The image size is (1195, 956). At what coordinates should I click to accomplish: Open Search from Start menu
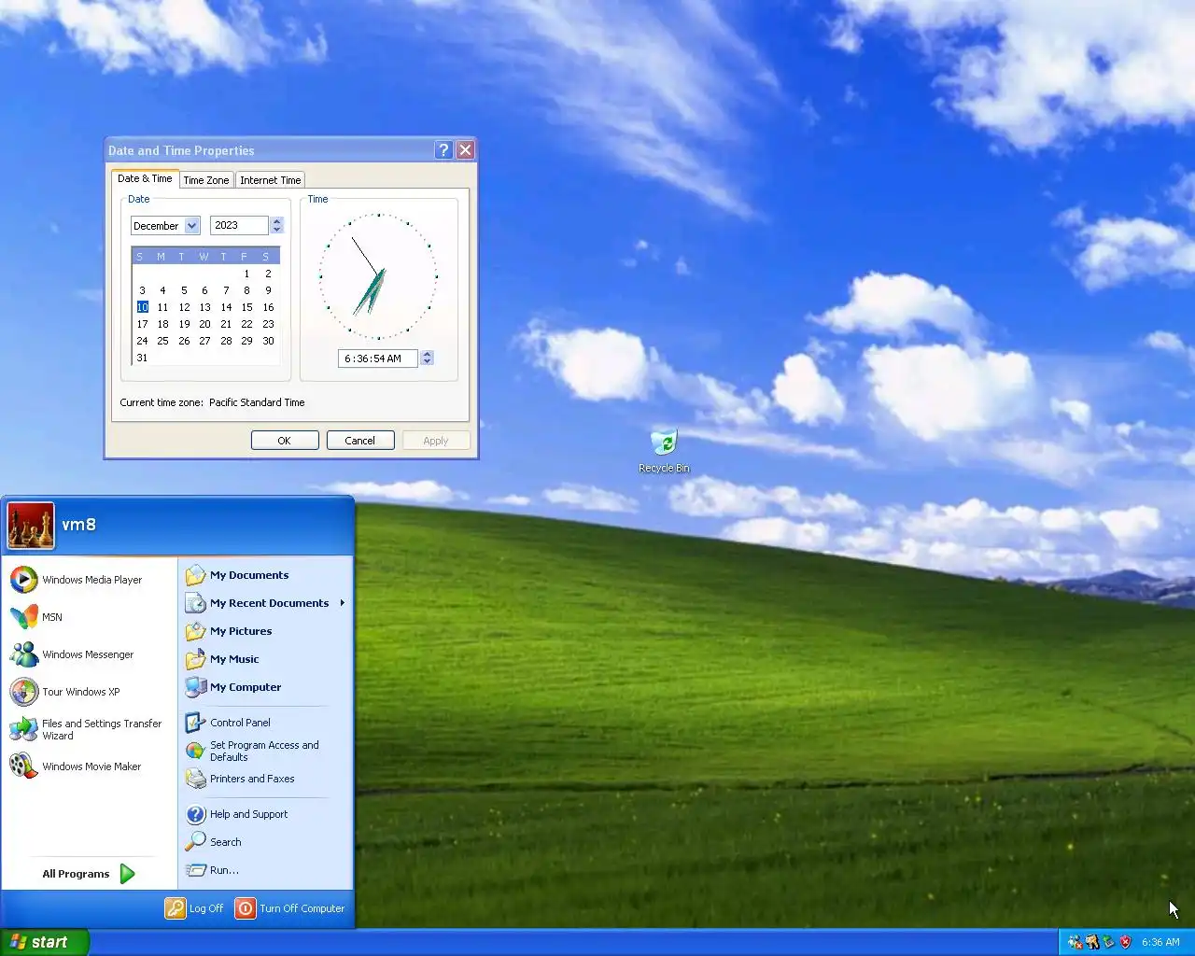click(214, 842)
